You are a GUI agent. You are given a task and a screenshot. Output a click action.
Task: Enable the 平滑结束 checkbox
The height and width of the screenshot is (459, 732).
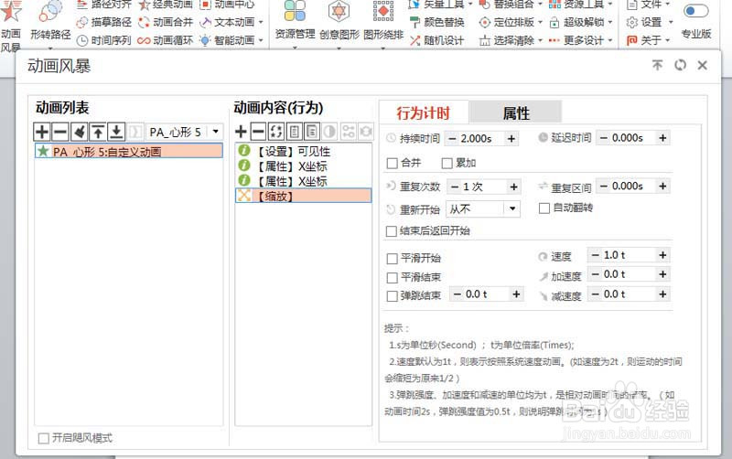pyautogui.click(x=393, y=278)
